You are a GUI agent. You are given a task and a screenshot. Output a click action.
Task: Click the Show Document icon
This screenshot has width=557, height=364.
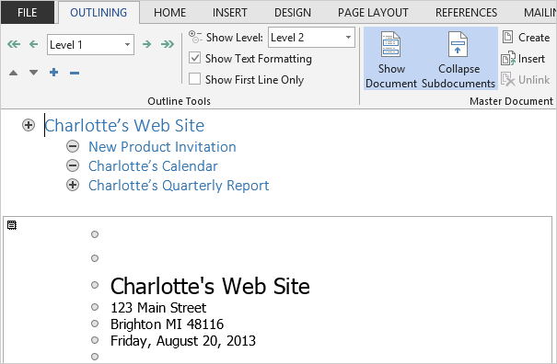tap(390, 44)
